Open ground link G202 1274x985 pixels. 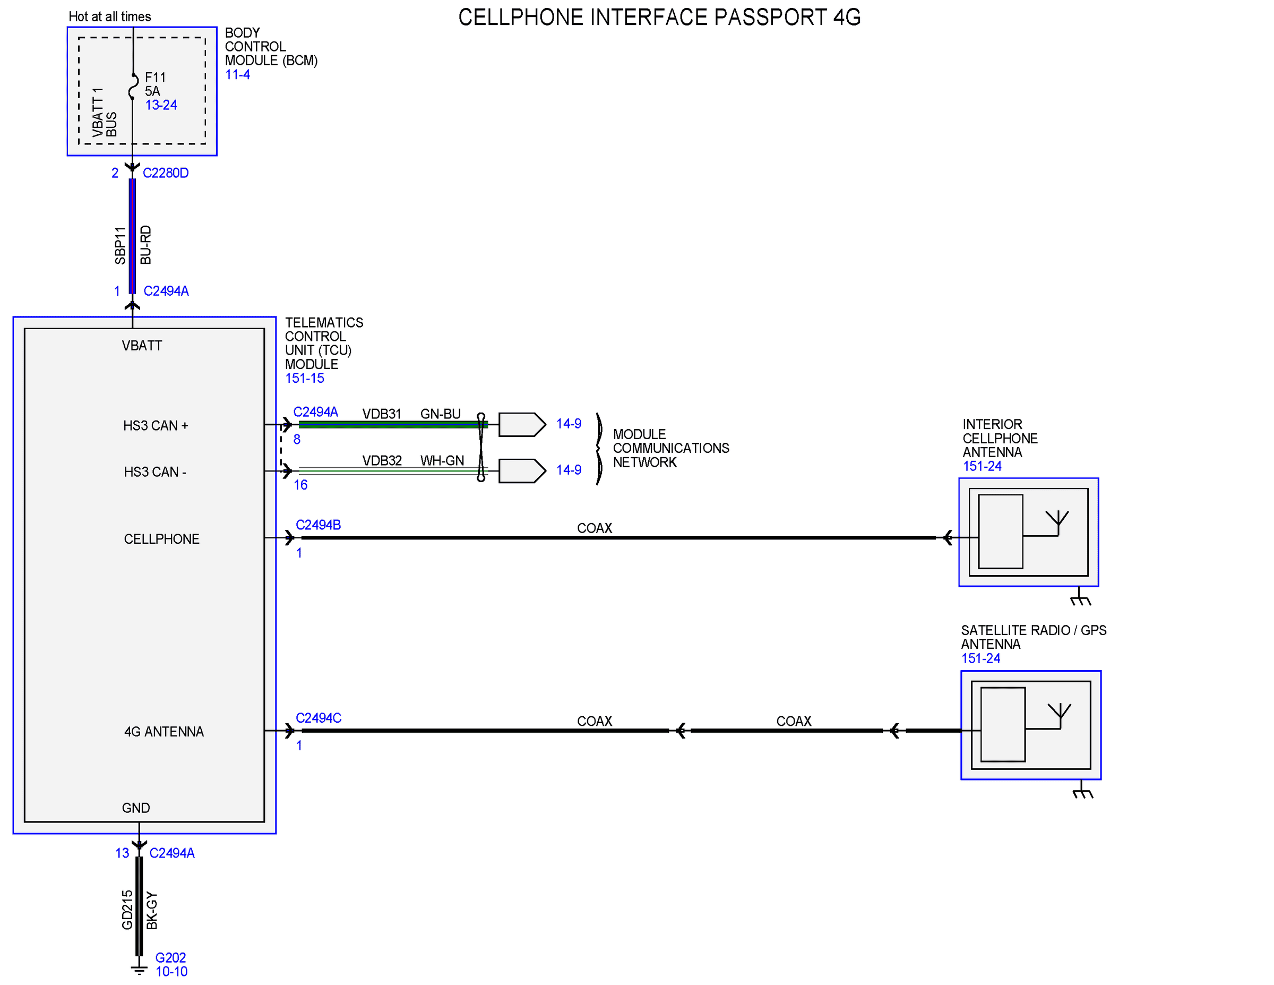tap(170, 958)
